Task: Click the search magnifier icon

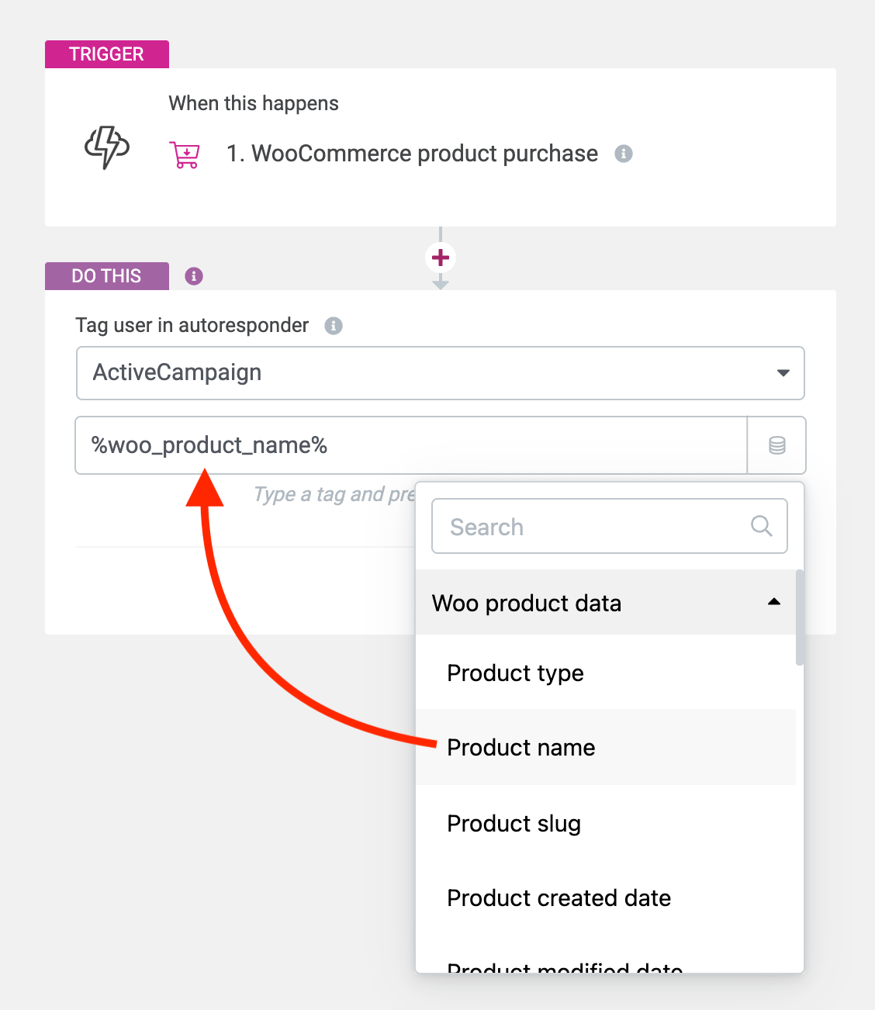Action: 761,526
